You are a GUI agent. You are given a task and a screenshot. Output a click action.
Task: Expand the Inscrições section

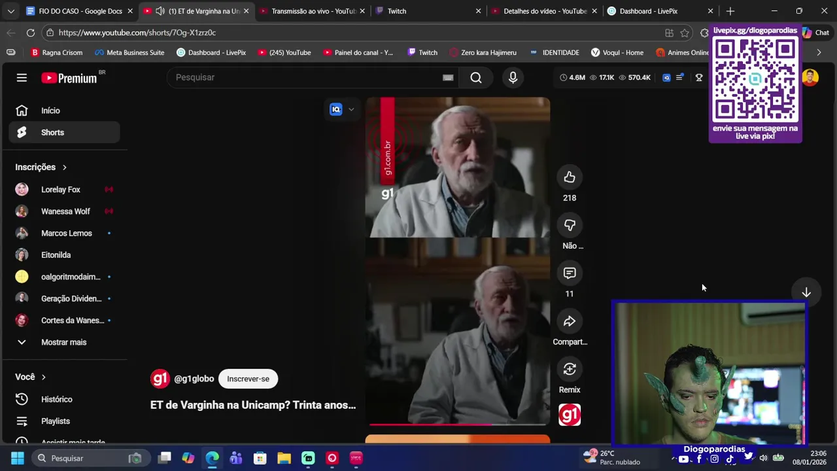coord(41,167)
